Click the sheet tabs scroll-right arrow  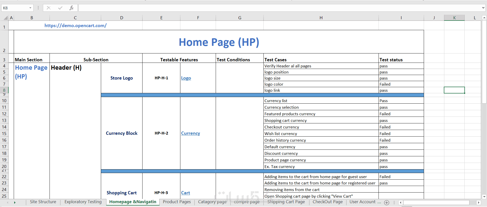[x=15, y=202]
